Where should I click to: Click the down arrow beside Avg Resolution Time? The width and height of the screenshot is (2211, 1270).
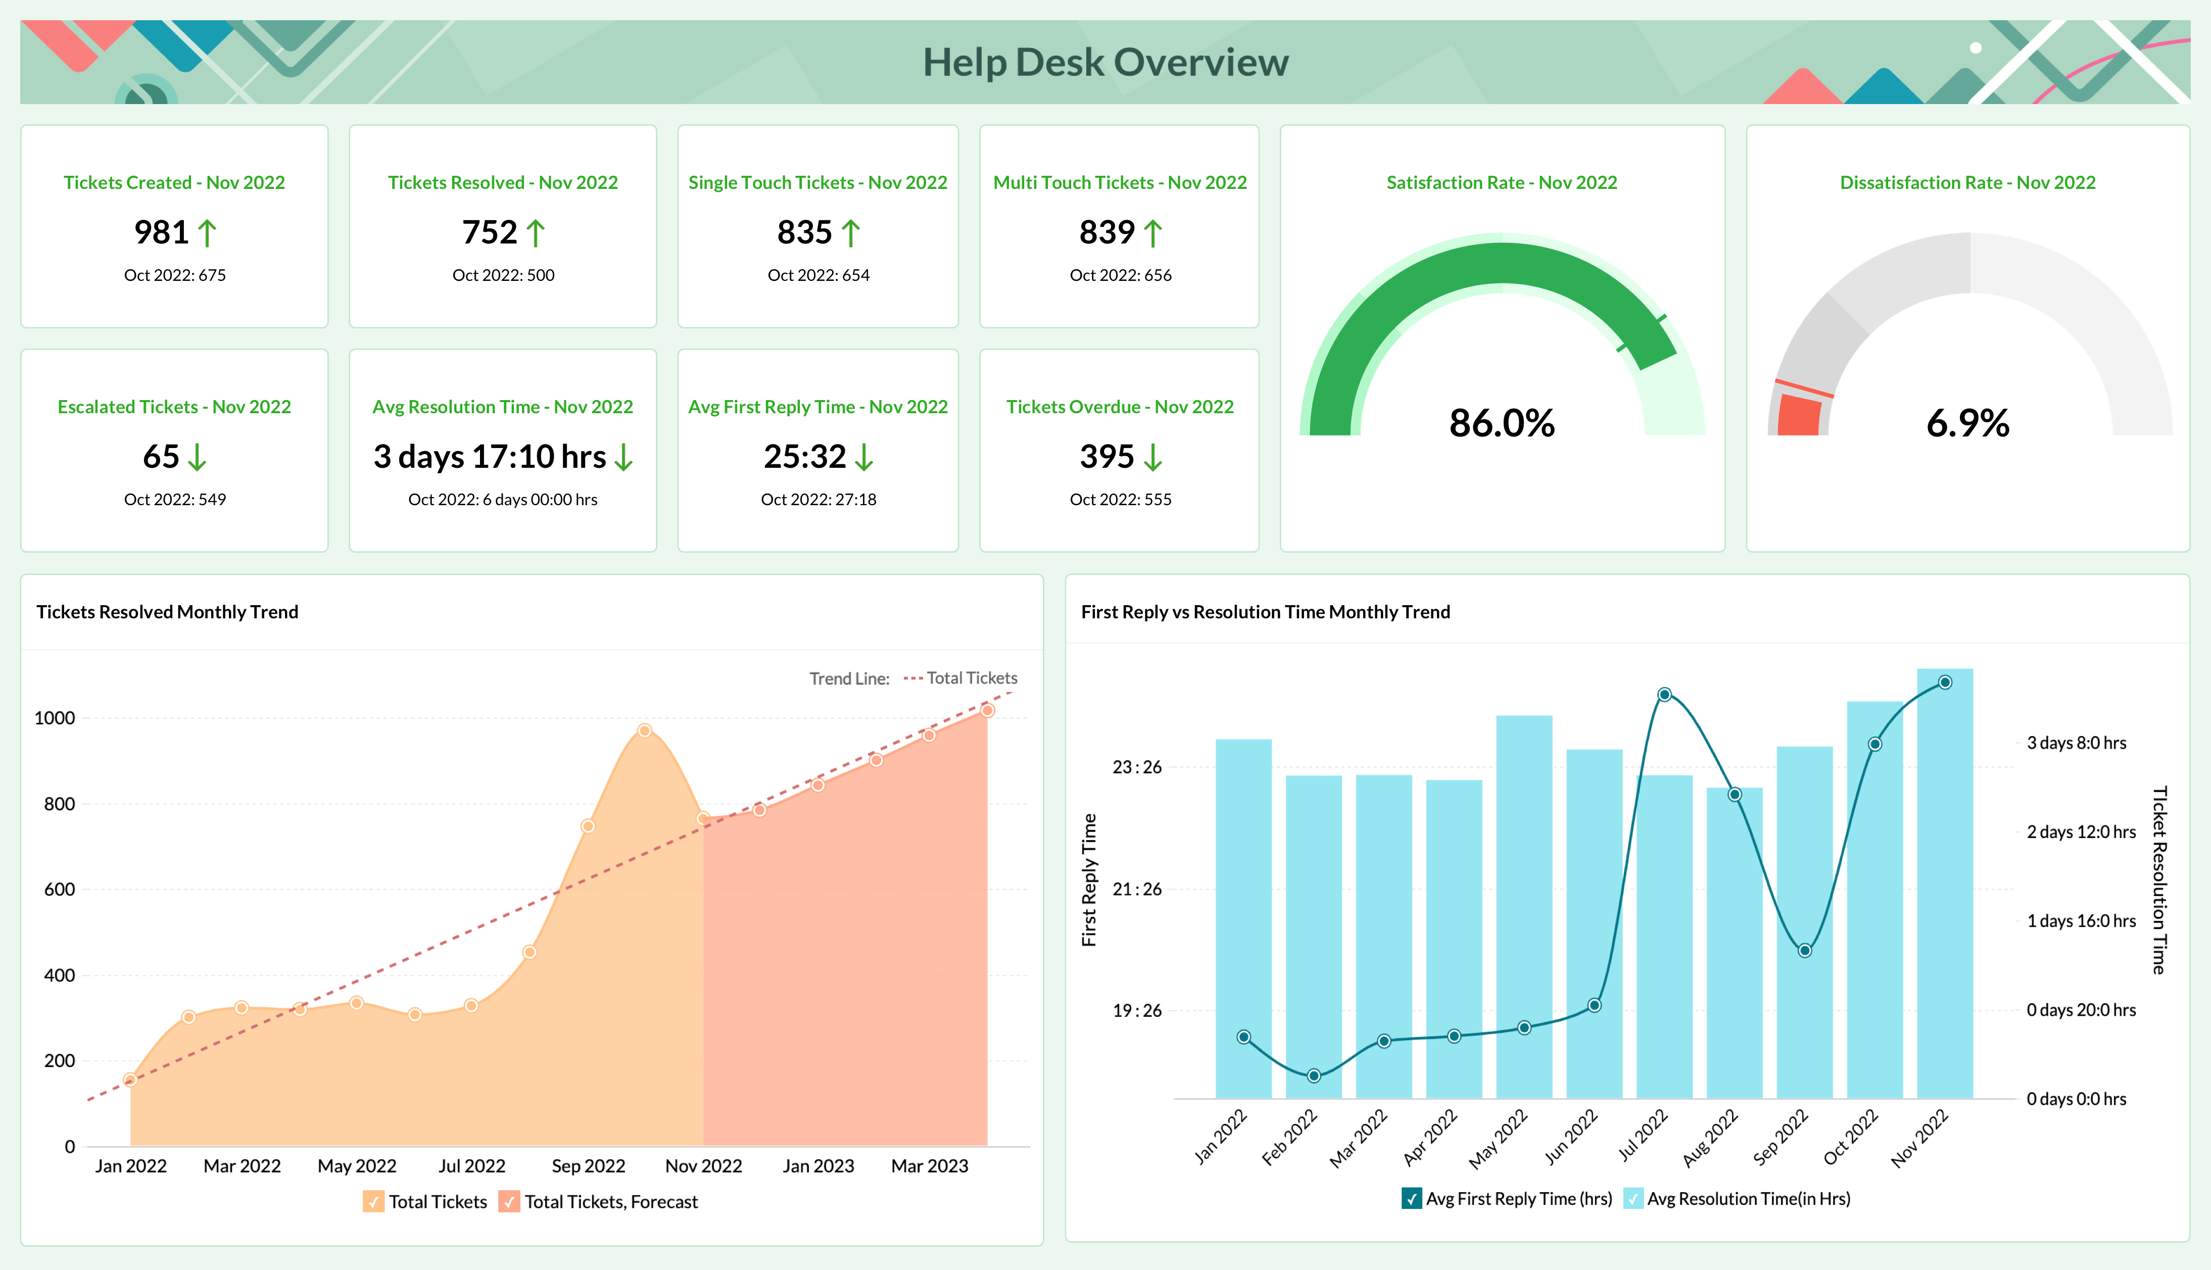click(623, 457)
